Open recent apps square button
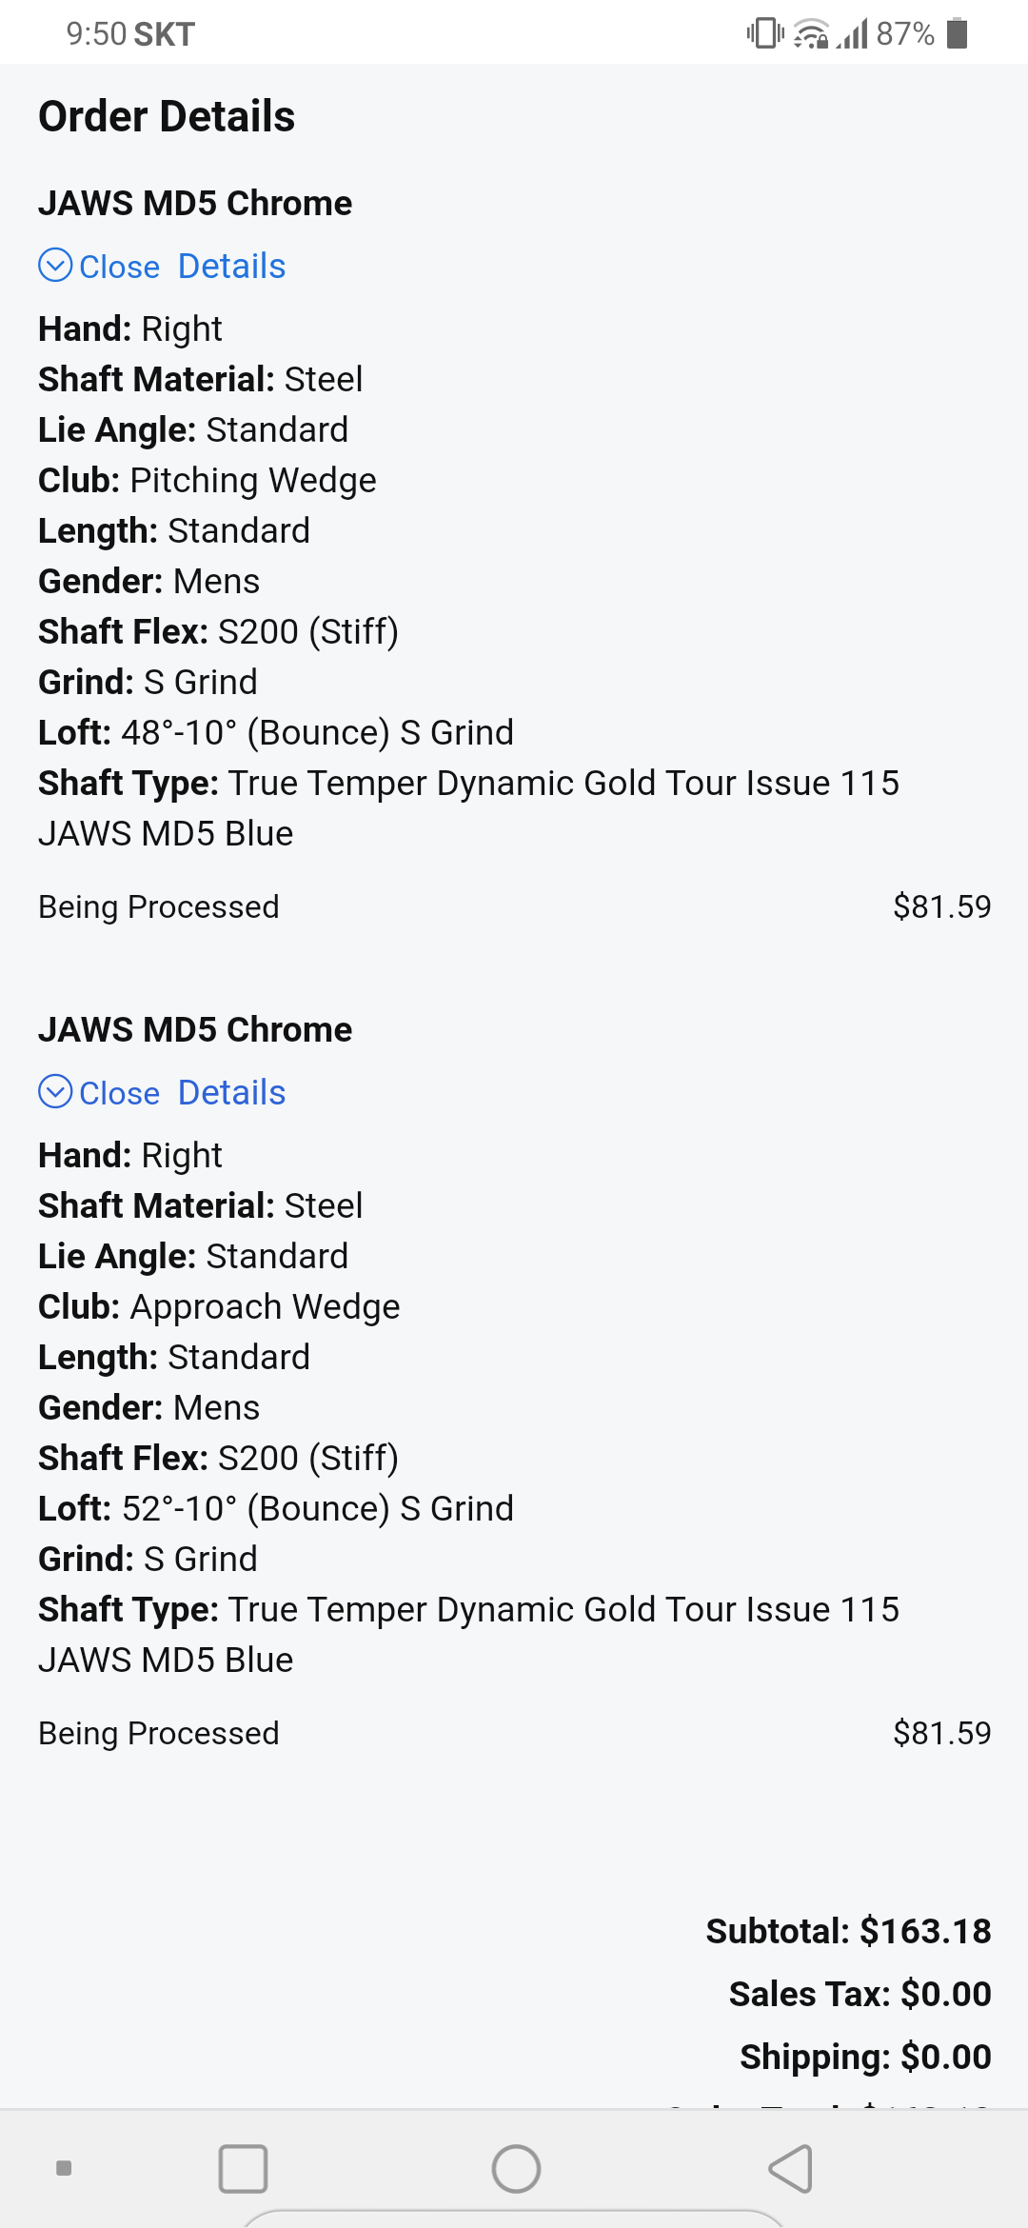Screen dimensions: 1028x2228 (243, 2169)
